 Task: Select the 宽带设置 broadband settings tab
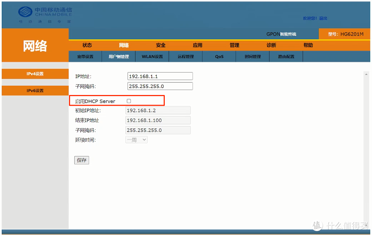(x=85, y=56)
